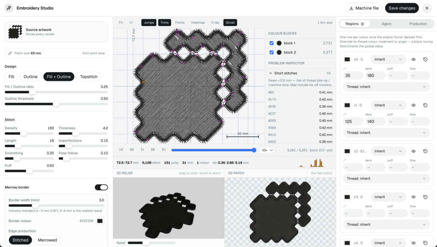The image size is (437, 247).
Task: Reset the z1 · 0 region overrides
Action: click(x=425, y=105)
